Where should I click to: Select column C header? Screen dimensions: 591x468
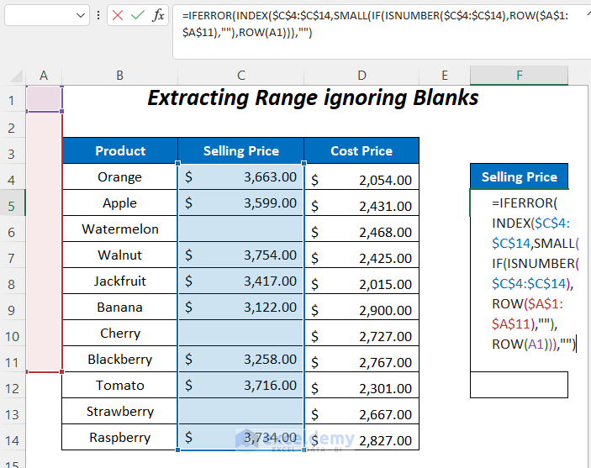240,76
